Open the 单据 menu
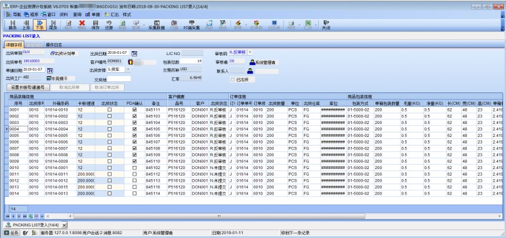The image size is (506, 238). 93,14
